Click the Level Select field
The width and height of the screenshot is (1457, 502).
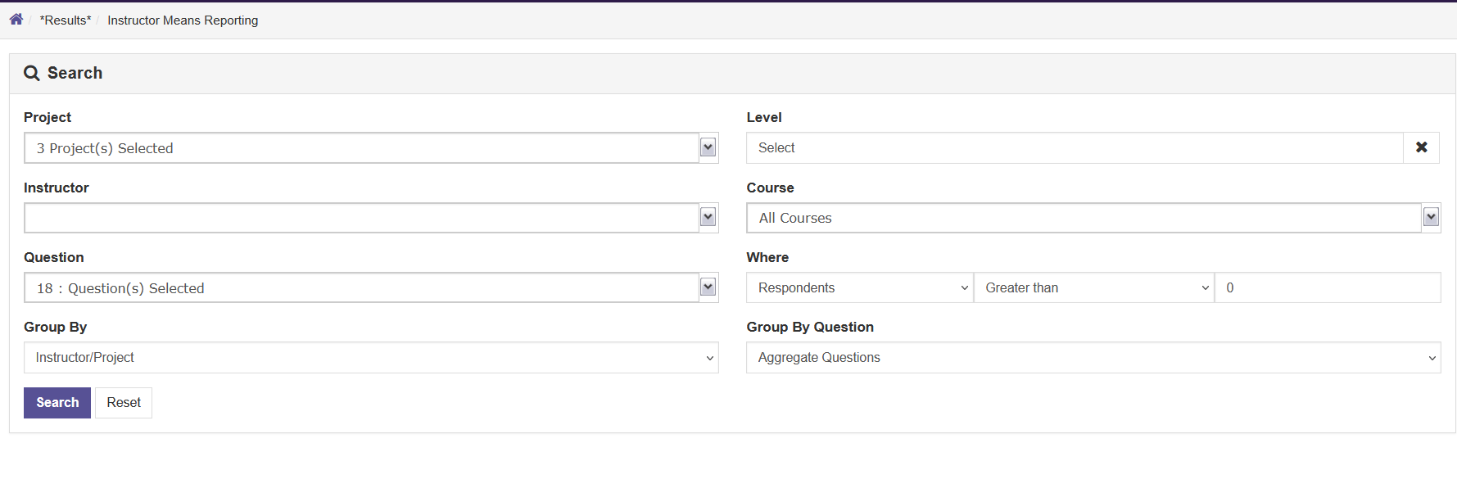[x=1074, y=147]
